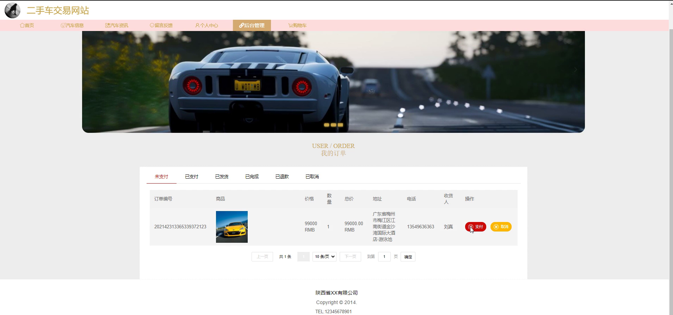The height and width of the screenshot is (315, 673).
Task: Click the 总价 column header
Action: tap(349, 199)
